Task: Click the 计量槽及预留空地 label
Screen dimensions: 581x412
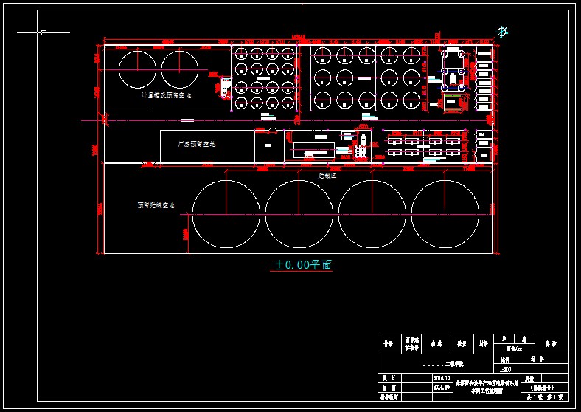Action: (x=166, y=95)
